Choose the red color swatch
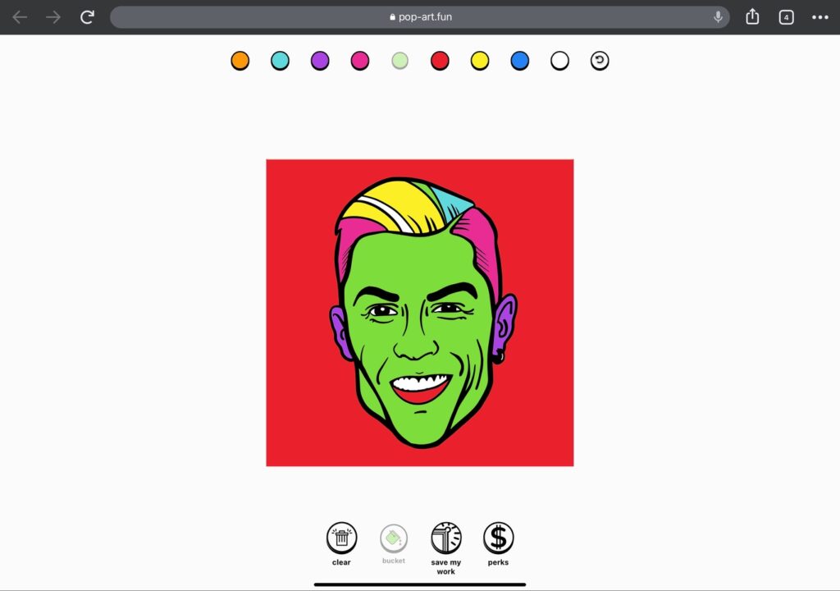 440,61
